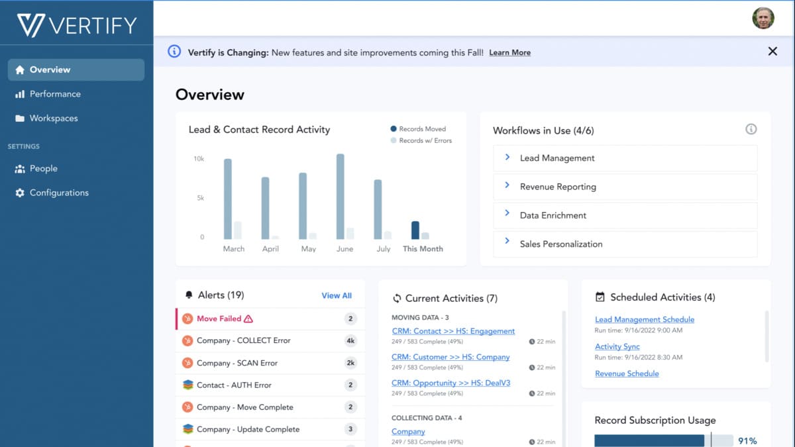Click the HubSpot icon on Company - SCAN Error
This screenshot has height=447, width=795.
[x=187, y=363]
